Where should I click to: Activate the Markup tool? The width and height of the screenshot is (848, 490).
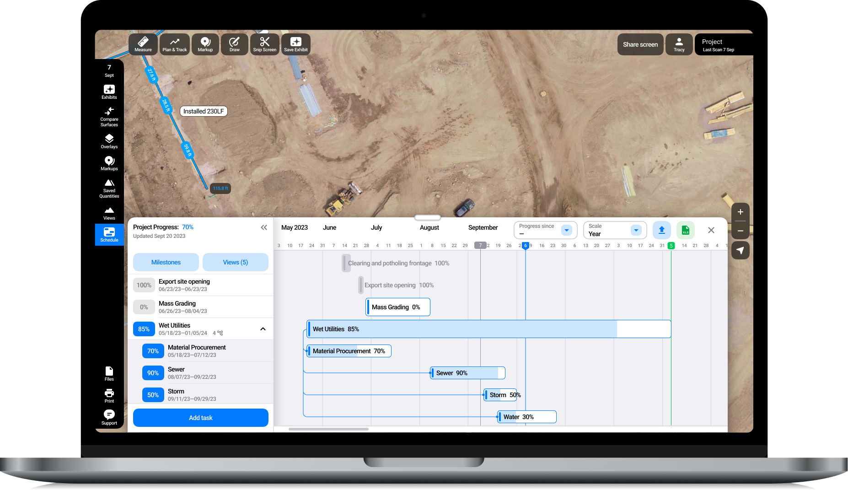[205, 44]
